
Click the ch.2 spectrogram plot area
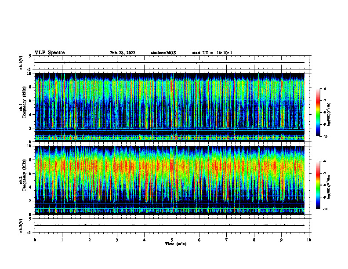click(x=170, y=180)
